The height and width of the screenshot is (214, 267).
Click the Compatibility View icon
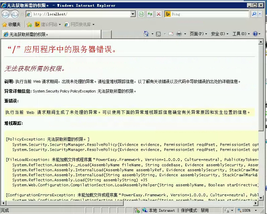coord(141,14)
